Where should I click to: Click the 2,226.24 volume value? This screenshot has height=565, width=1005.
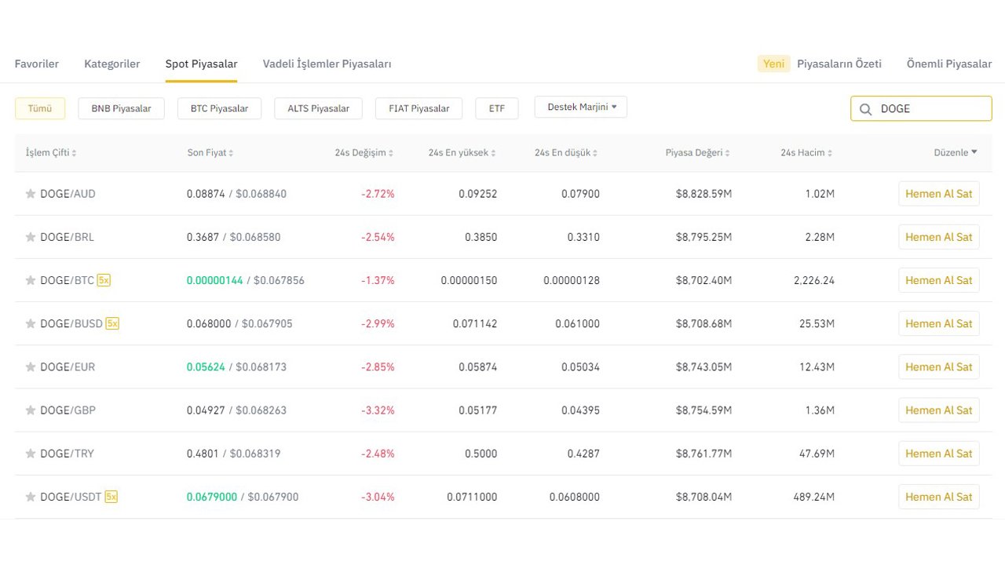click(814, 280)
